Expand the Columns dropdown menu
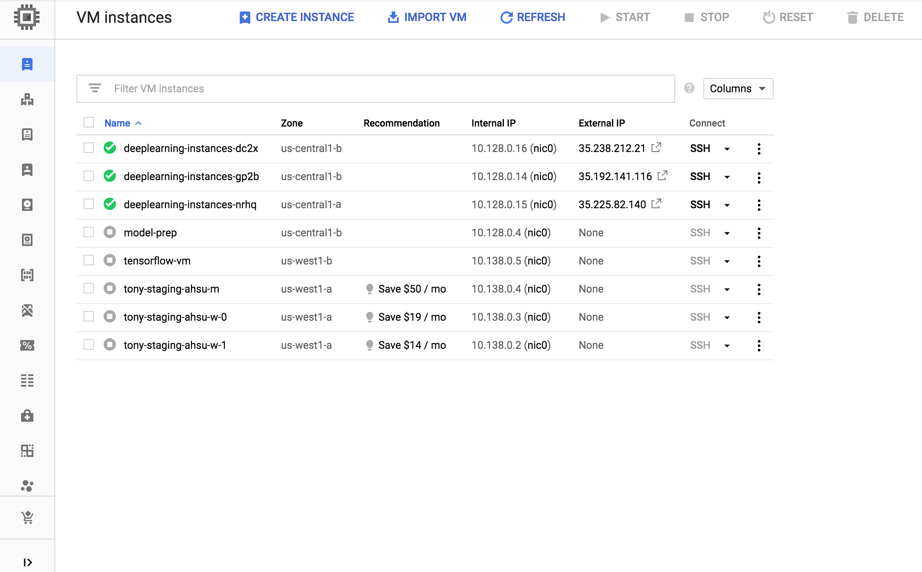 coord(737,88)
